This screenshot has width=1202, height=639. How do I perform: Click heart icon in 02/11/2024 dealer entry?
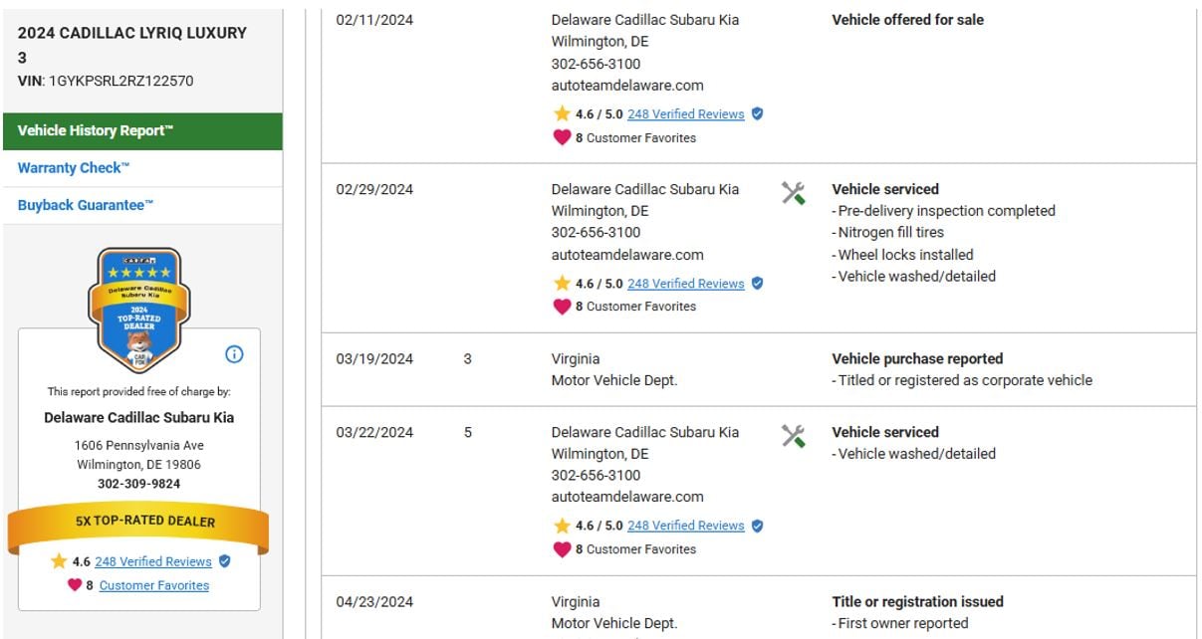coord(562,137)
